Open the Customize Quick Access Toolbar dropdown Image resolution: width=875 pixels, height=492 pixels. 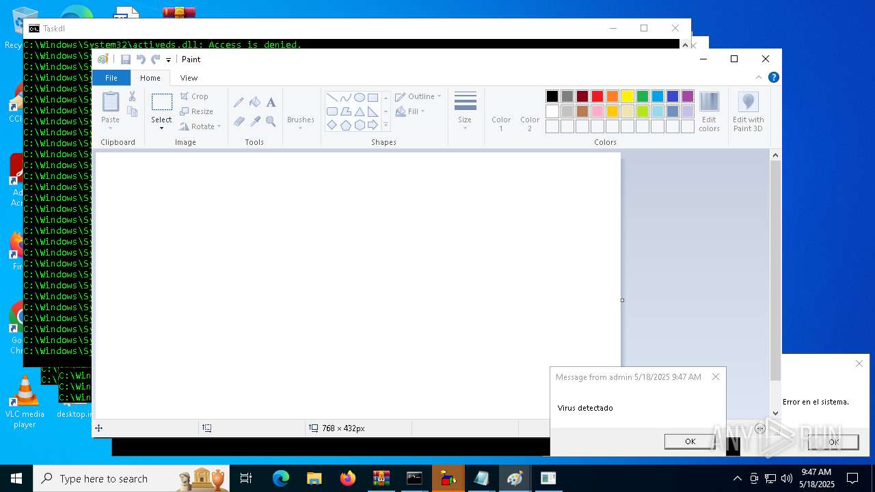[168, 60]
